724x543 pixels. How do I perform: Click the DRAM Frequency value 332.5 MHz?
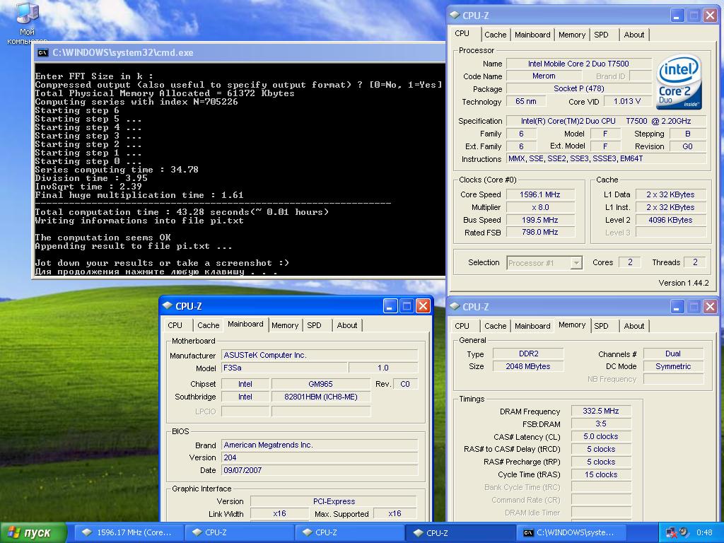(601, 411)
